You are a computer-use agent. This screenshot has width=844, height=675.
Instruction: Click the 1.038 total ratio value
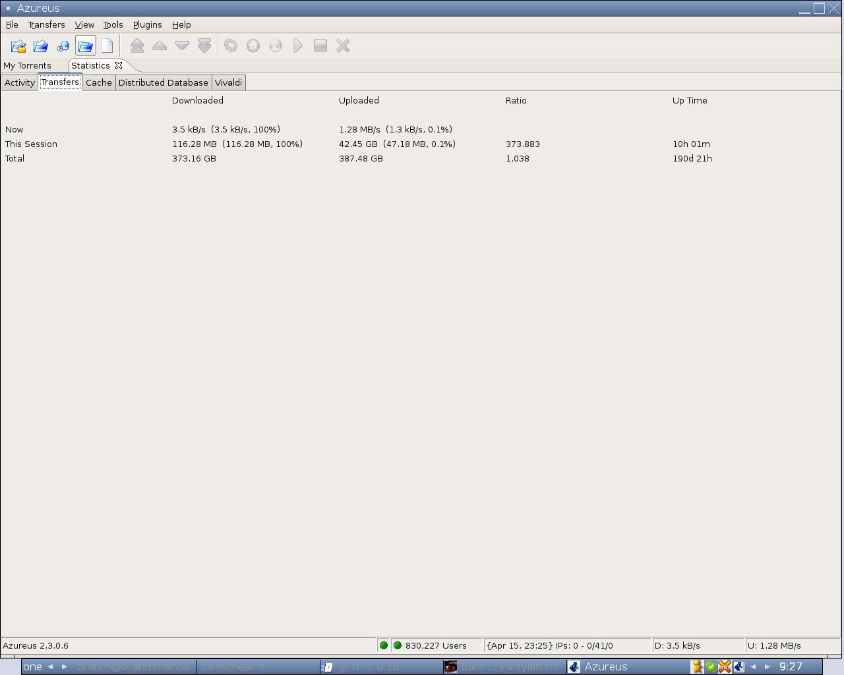tap(518, 158)
